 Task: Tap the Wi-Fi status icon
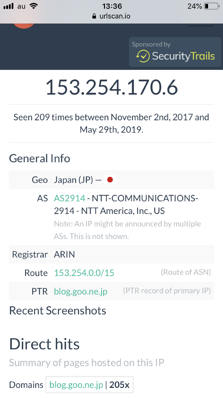[33, 6]
